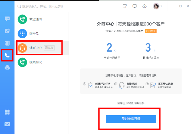Viewport: 191px width, 134px height.
Task: Click the new chat plus icon in header
Action: (x=125, y=6)
